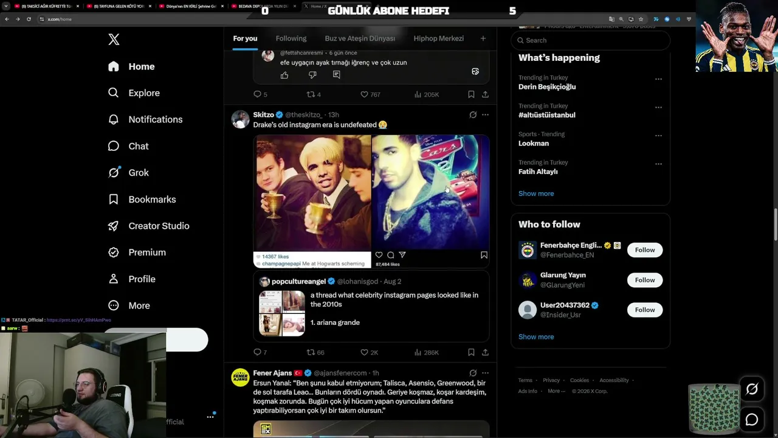This screenshot has width=778, height=438.
Task: Open the Hiphop Merkezi tab
Action: (438, 38)
